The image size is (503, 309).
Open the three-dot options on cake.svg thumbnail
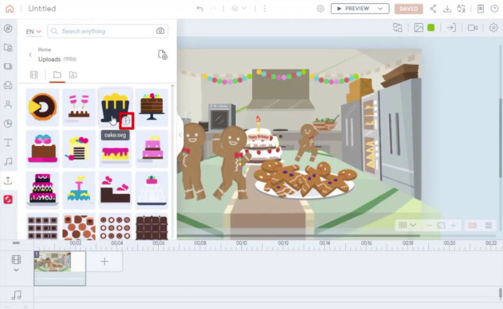[x=126, y=120]
